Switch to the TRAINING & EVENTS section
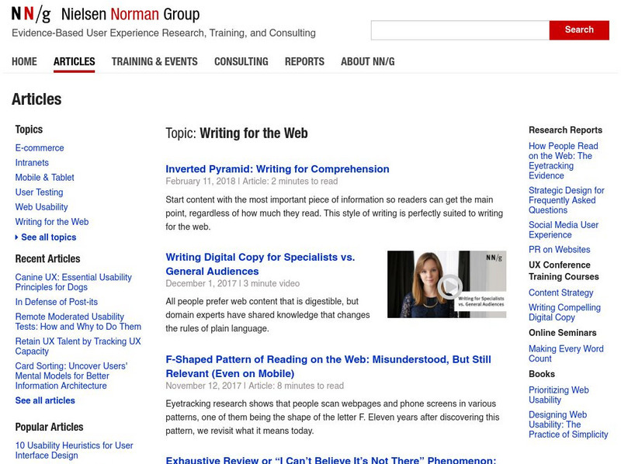This screenshot has width=621, height=464. [x=154, y=61]
